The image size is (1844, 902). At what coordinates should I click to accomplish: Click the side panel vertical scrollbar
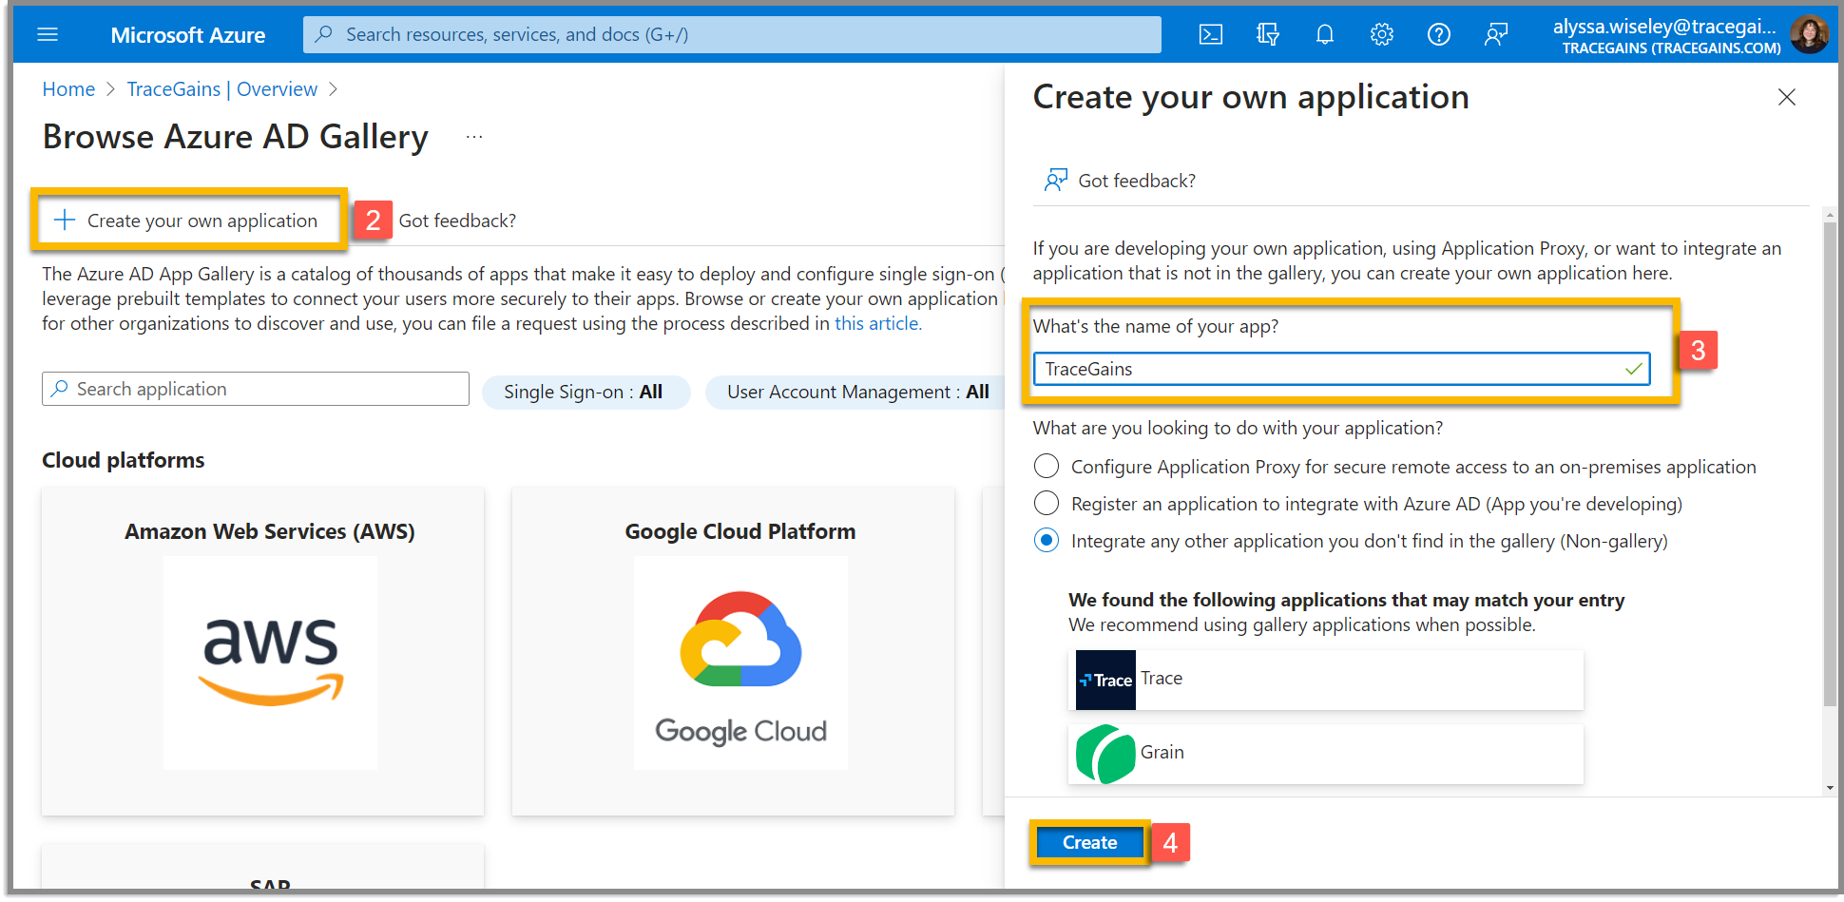[x=1830, y=466]
